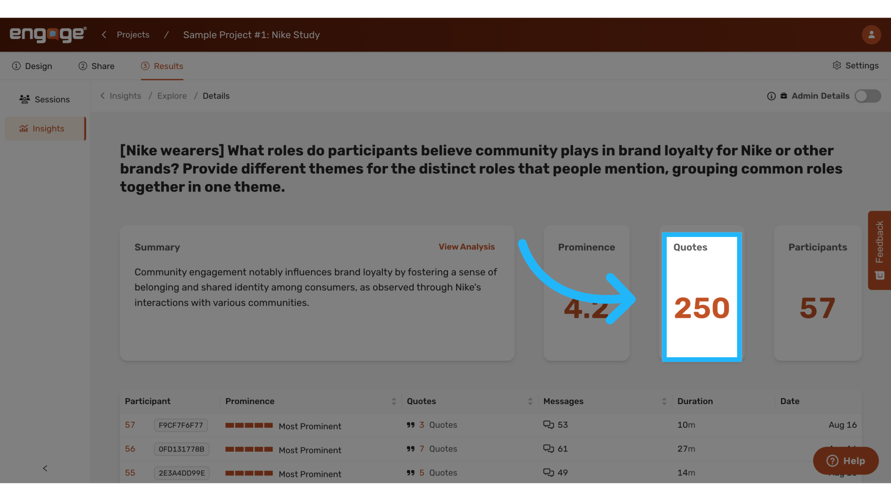Viewport: 891px width, 501px height.
Task: Click the quote icon in participant 57 row
Action: [x=411, y=425]
